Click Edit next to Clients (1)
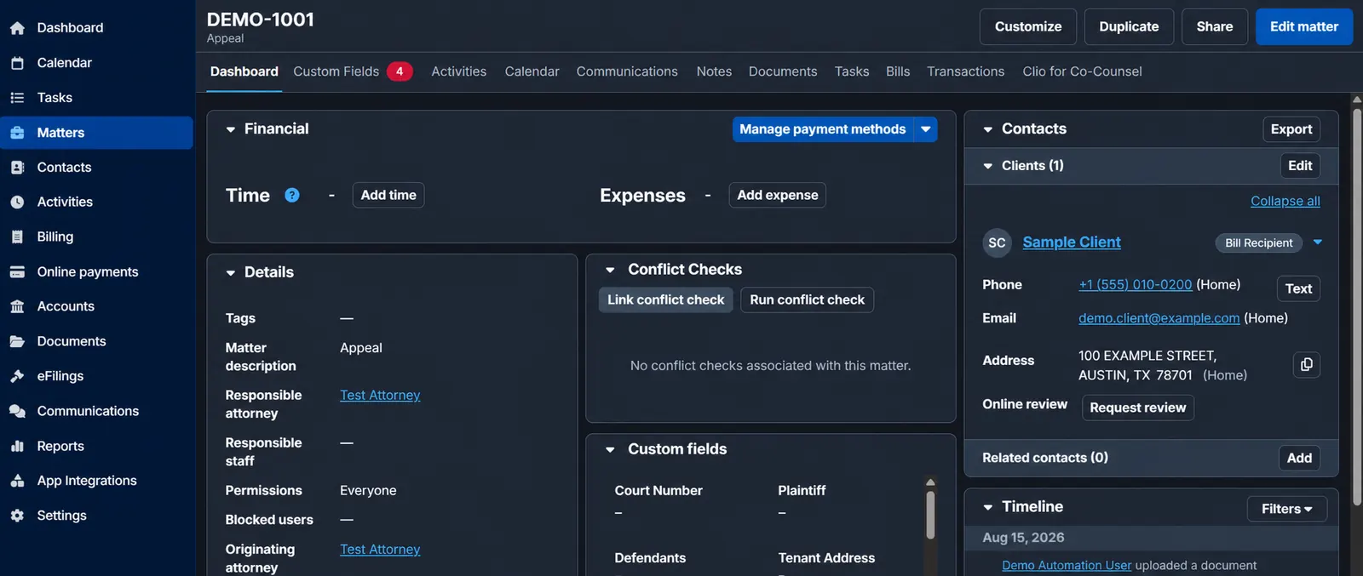This screenshot has height=576, width=1363. pyautogui.click(x=1300, y=166)
